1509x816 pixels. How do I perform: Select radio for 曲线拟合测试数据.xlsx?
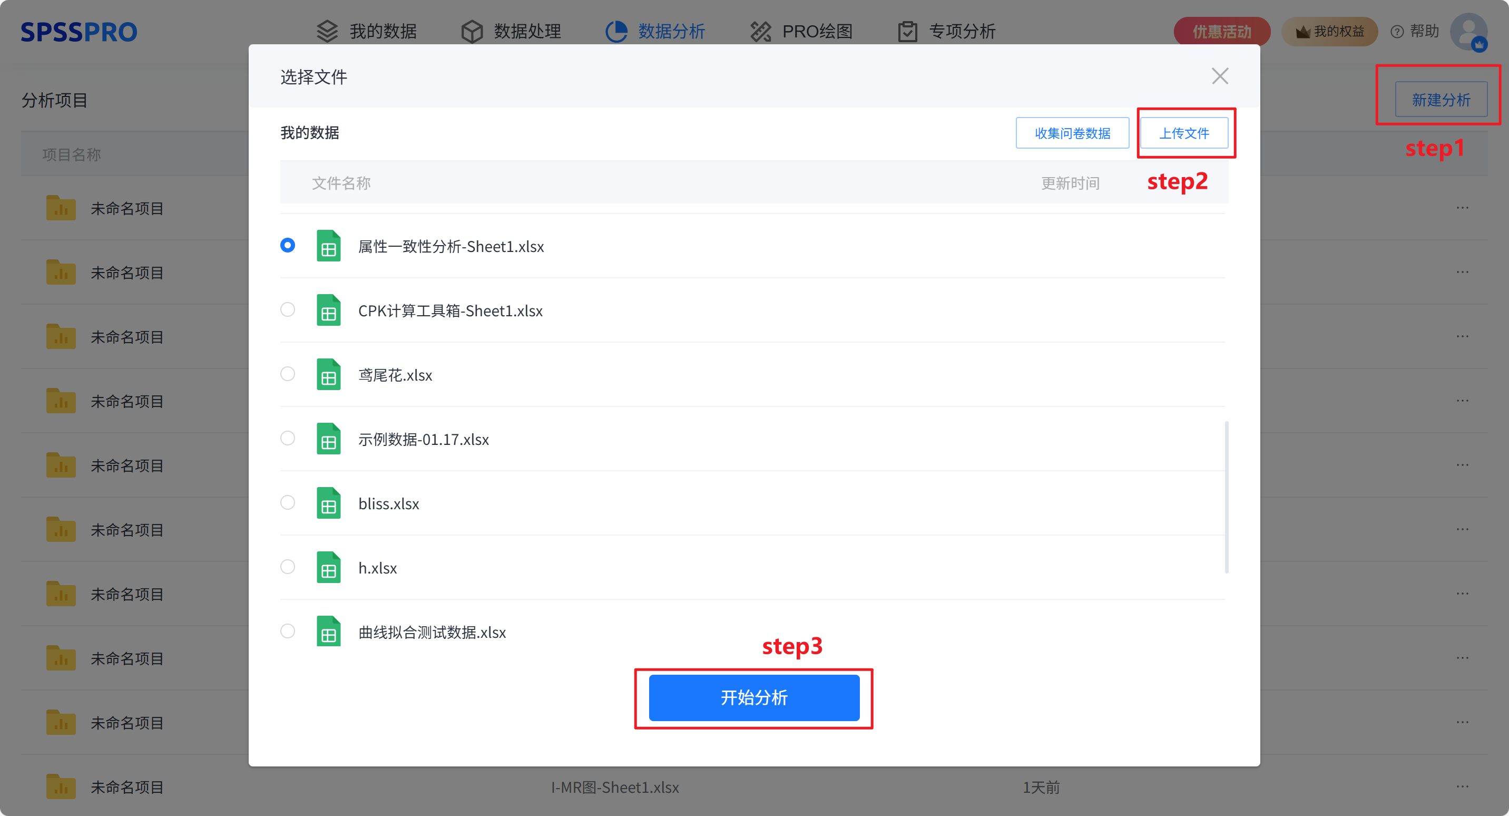tap(288, 632)
